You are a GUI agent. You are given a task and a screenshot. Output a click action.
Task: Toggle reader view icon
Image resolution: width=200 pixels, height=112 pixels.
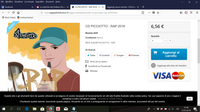pos(143,13)
